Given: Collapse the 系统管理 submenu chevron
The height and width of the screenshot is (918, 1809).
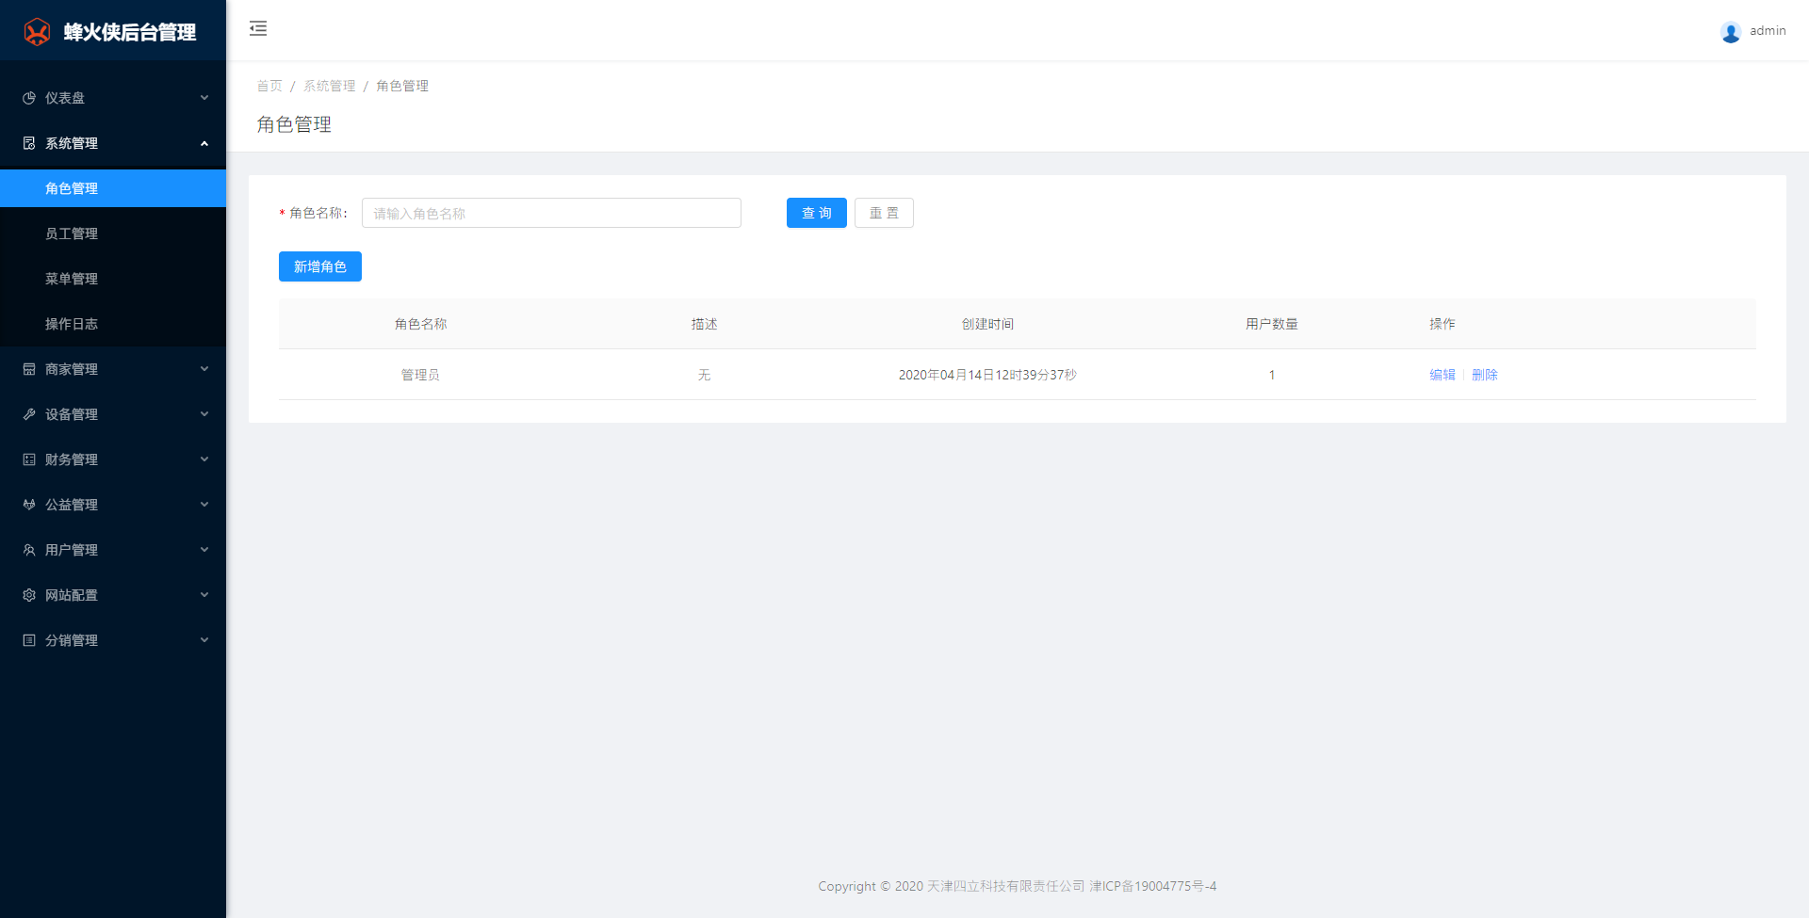Looking at the screenshot, I should (204, 142).
